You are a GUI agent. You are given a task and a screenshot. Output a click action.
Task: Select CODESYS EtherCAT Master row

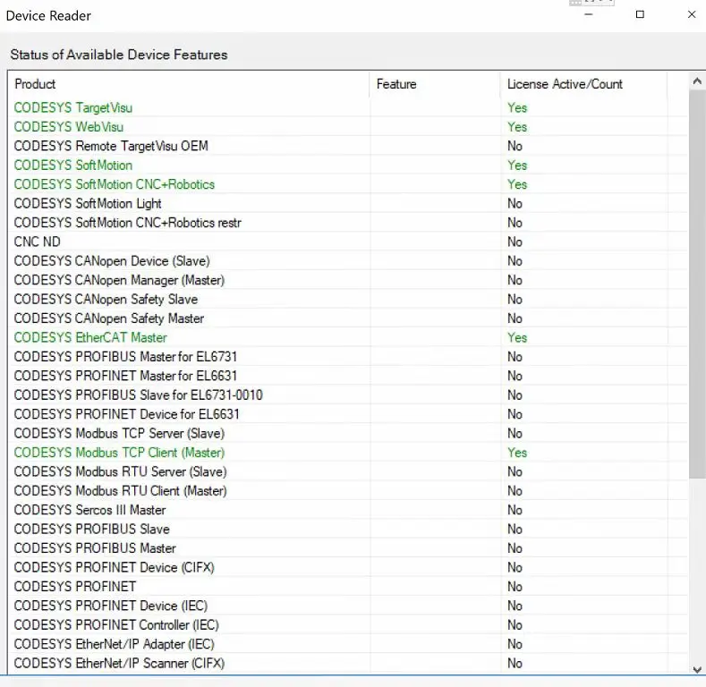pos(347,337)
